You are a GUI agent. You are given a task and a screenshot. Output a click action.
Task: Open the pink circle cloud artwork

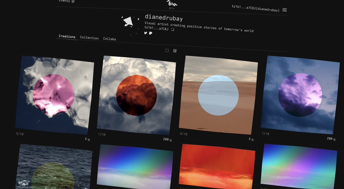pos(54,95)
